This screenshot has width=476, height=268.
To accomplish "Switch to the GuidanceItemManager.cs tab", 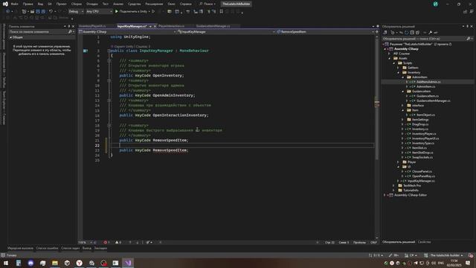I will [213, 27].
